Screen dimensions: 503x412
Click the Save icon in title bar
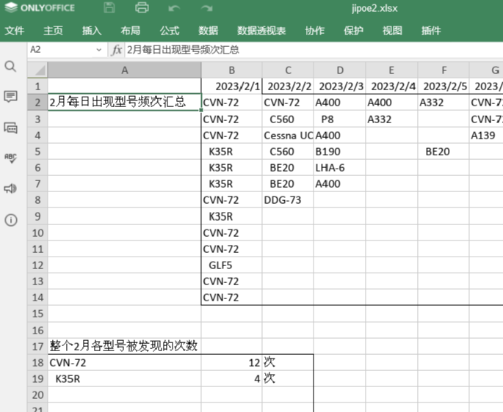pyautogui.click(x=109, y=7)
